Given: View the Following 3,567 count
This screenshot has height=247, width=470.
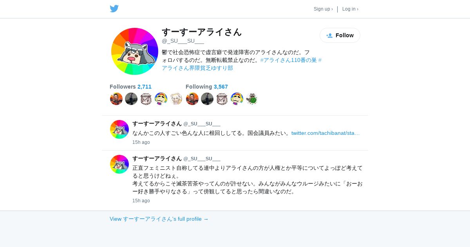Looking at the screenshot, I should (x=207, y=87).
